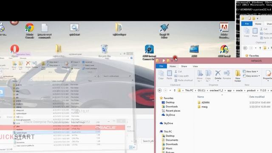Viewport: 272px width, 153px height.
Task: Switch to Share tab of network window
Action: pyautogui.click(x=184, y=66)
